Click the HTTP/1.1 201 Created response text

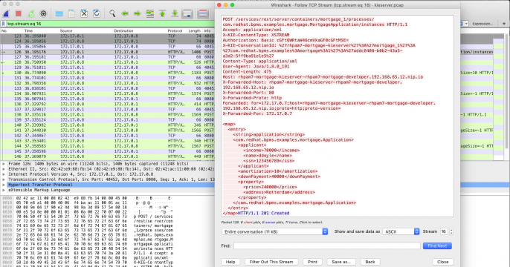[263, 213]
